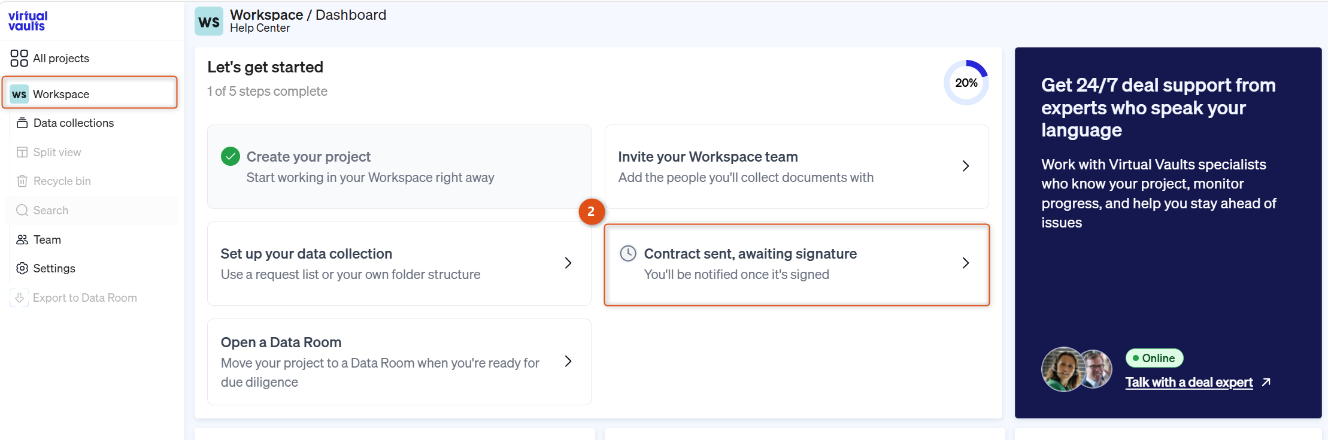Click the Recycle bin trash icon
1328x440 pixels.
22,181
